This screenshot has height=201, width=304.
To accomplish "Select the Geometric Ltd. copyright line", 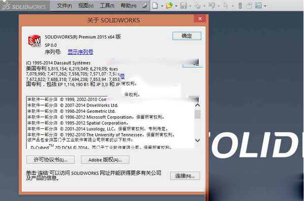I will [x=71, y=111].
